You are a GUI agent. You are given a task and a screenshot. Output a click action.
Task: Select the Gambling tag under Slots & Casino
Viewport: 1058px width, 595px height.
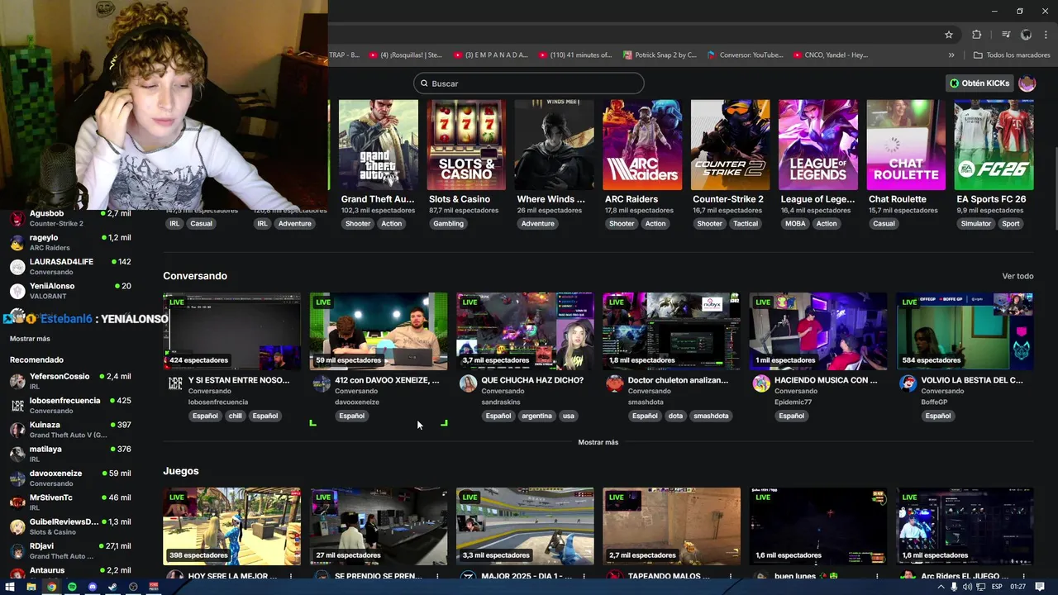coord(448,223)
